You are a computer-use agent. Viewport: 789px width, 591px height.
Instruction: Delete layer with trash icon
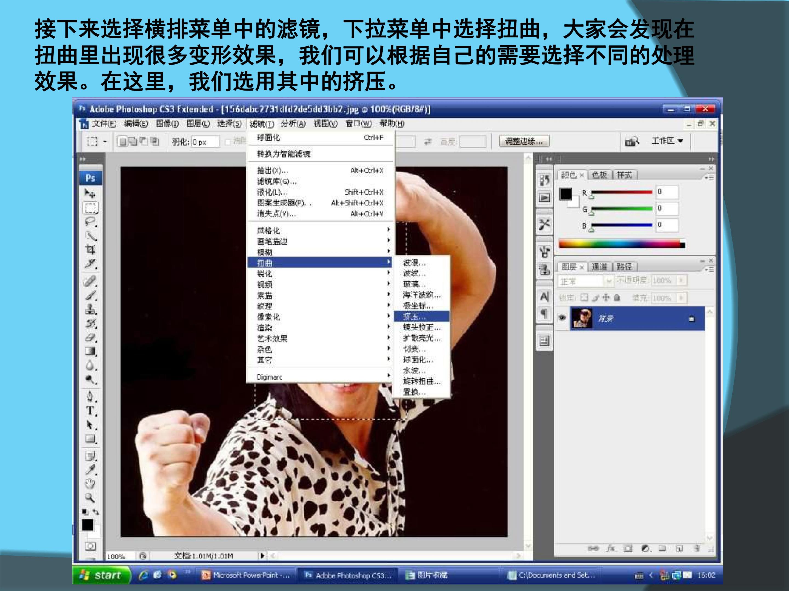tap(697, 548)
